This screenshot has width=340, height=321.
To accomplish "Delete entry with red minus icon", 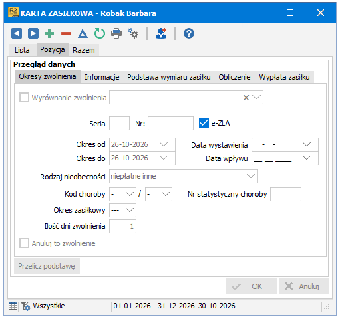I will click(66, 33).
